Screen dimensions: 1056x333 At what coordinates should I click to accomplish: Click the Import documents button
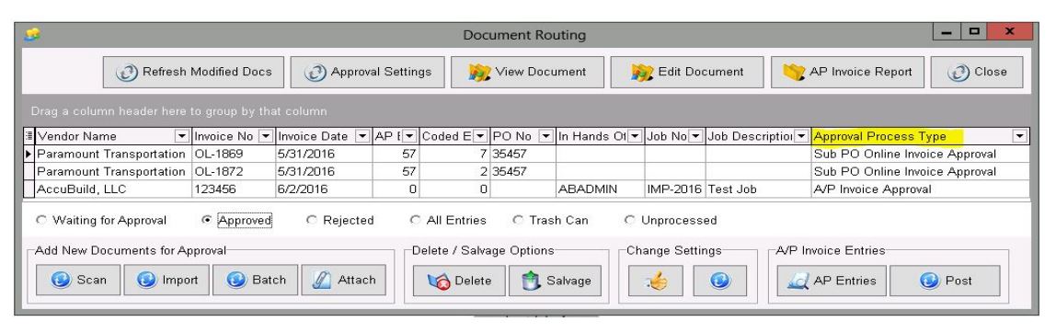pos(166,281)
